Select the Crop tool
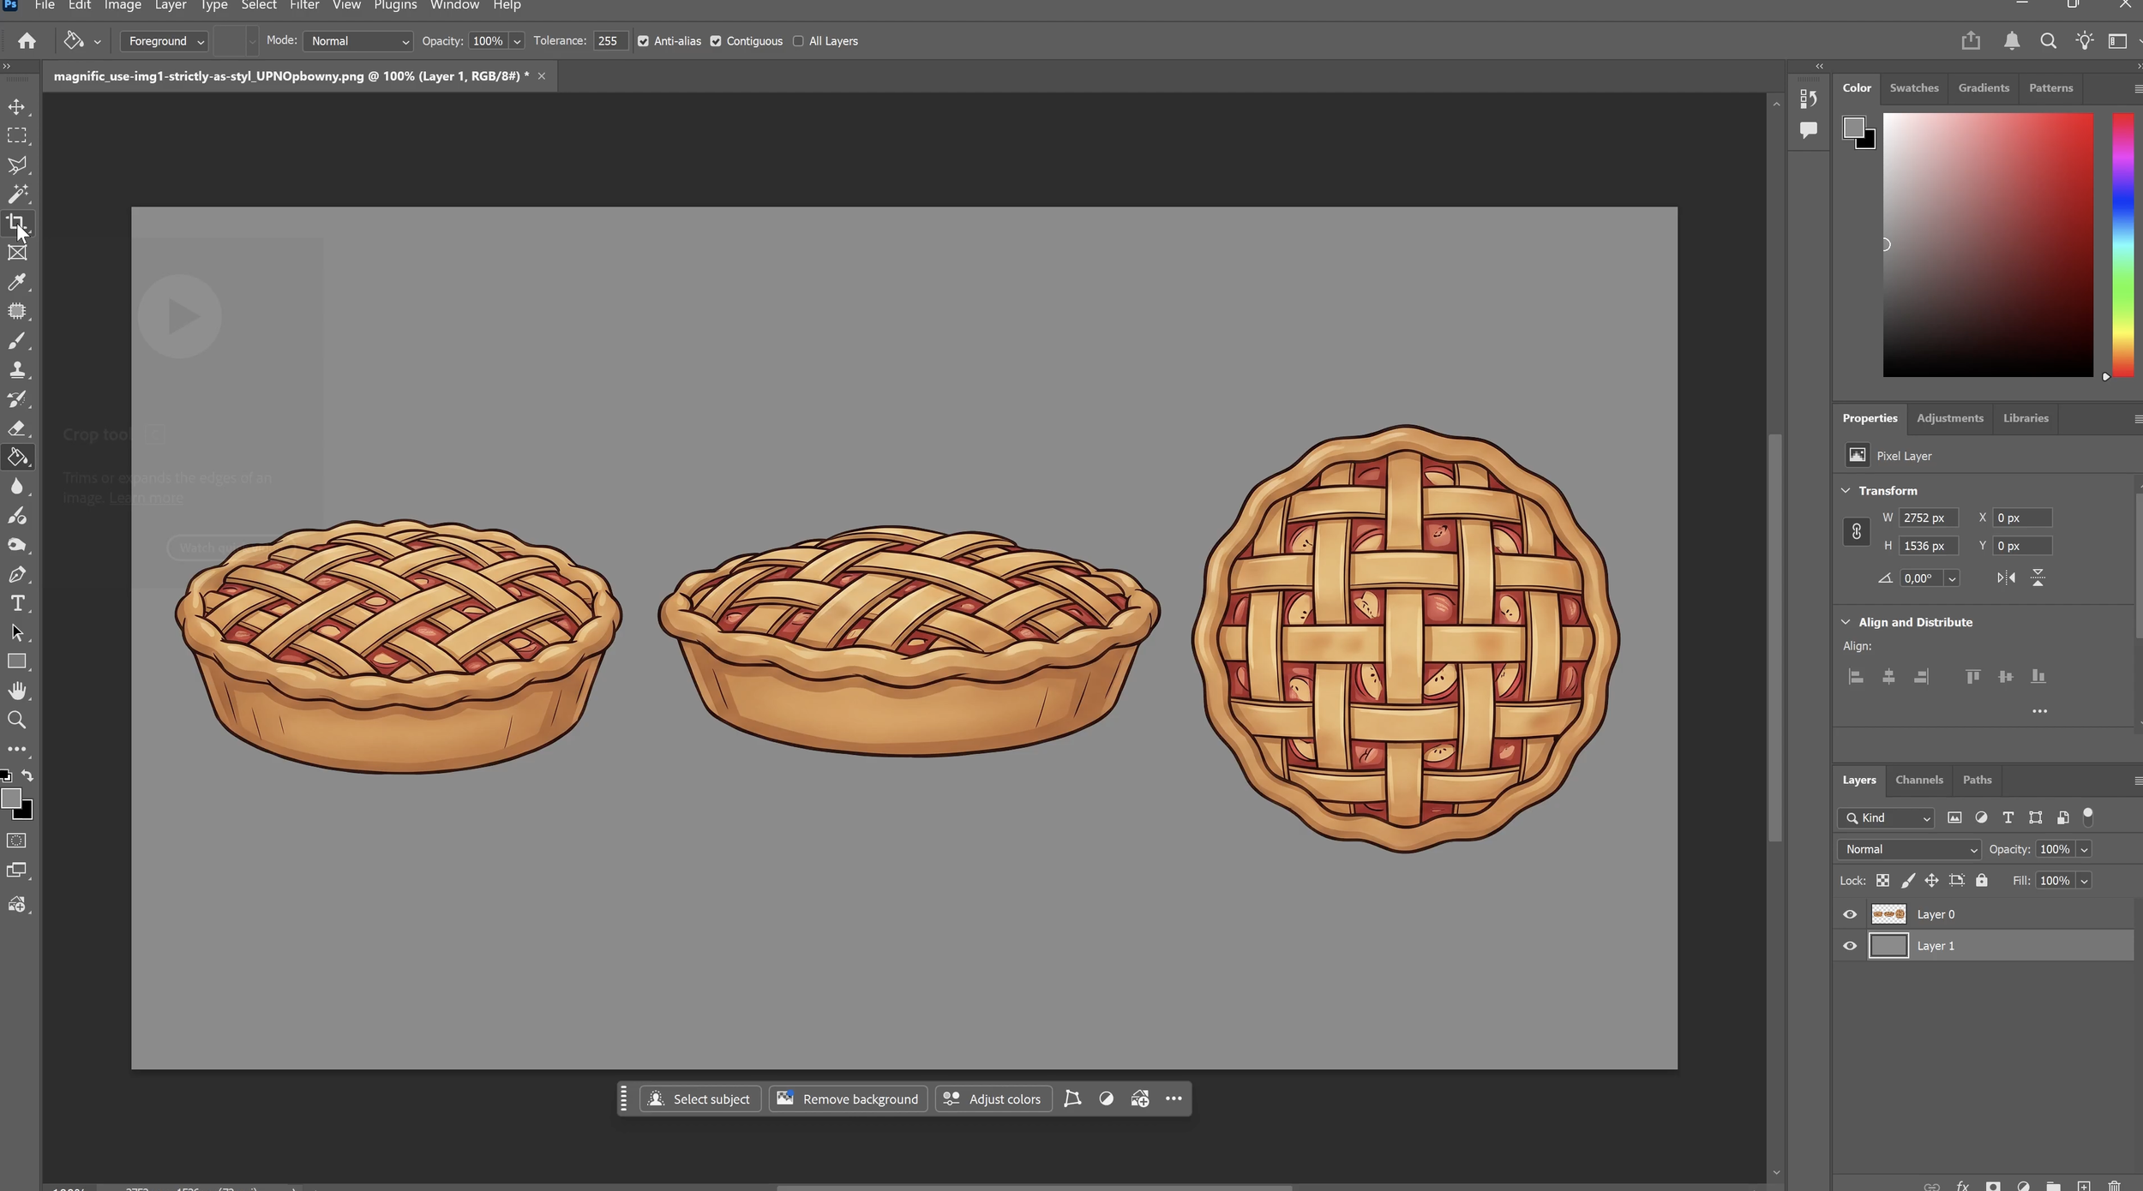The width and height of the screenshot is (2143, 1191). (17, 224)
